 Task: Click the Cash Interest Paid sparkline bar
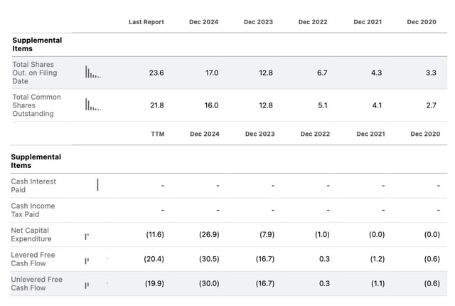(97, 185)
